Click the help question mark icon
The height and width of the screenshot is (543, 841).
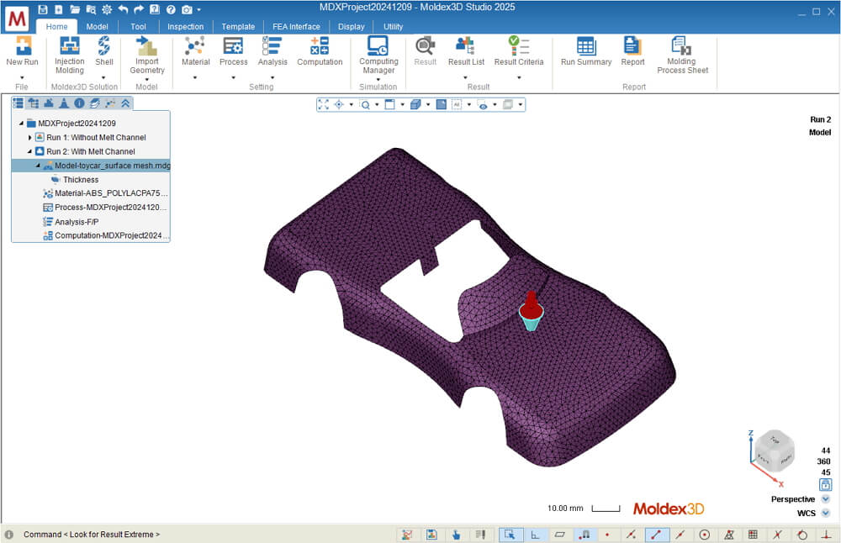[x=171, y=9]
